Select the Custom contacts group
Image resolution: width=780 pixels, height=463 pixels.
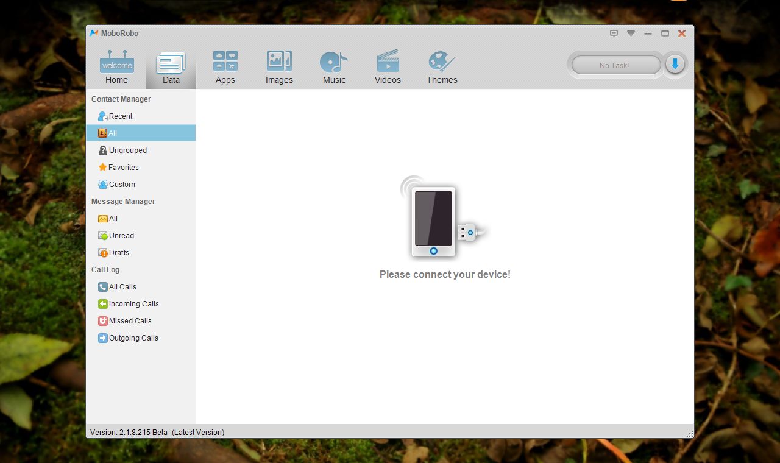[141, 184]
